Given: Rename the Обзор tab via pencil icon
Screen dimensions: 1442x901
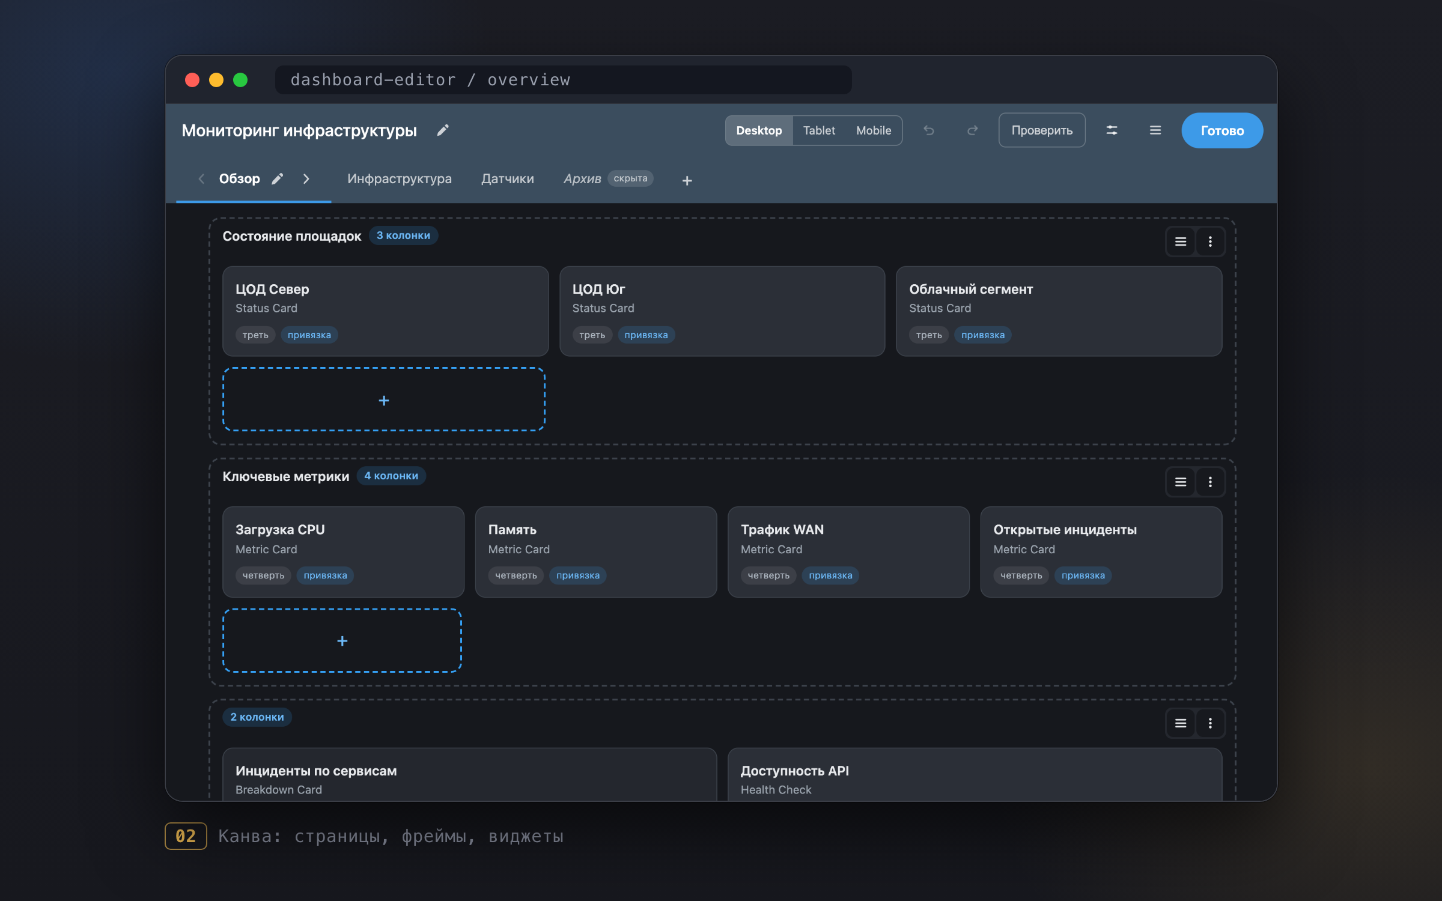Looking at the screenshot, I should (x=277, y=179).
